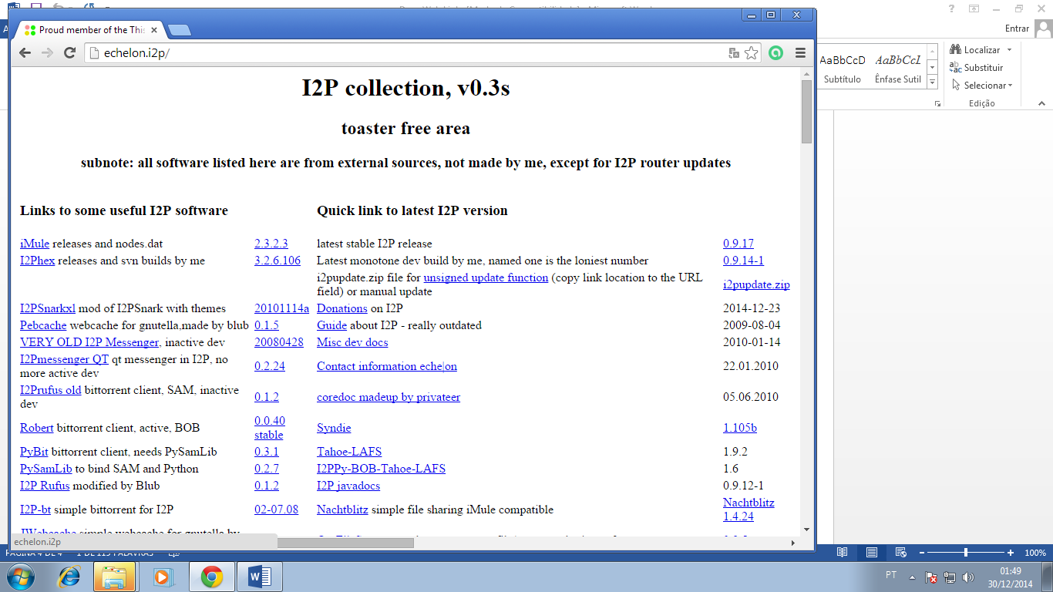Click the scroll-down arrow of the page scrollbar

[806, 530]
